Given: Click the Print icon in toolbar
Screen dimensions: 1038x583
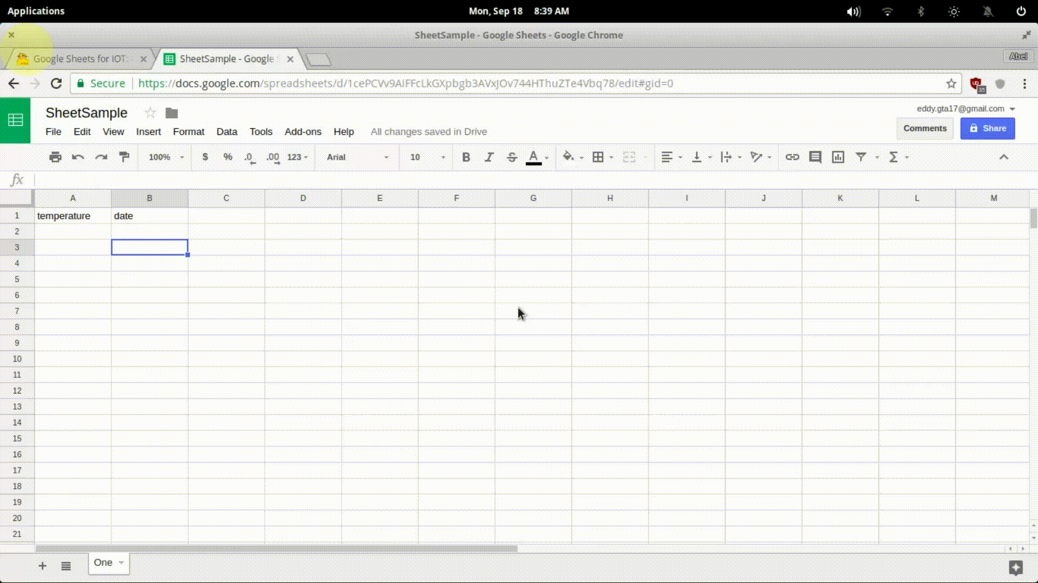Looking at the screenshot, I should pos(55,157).
